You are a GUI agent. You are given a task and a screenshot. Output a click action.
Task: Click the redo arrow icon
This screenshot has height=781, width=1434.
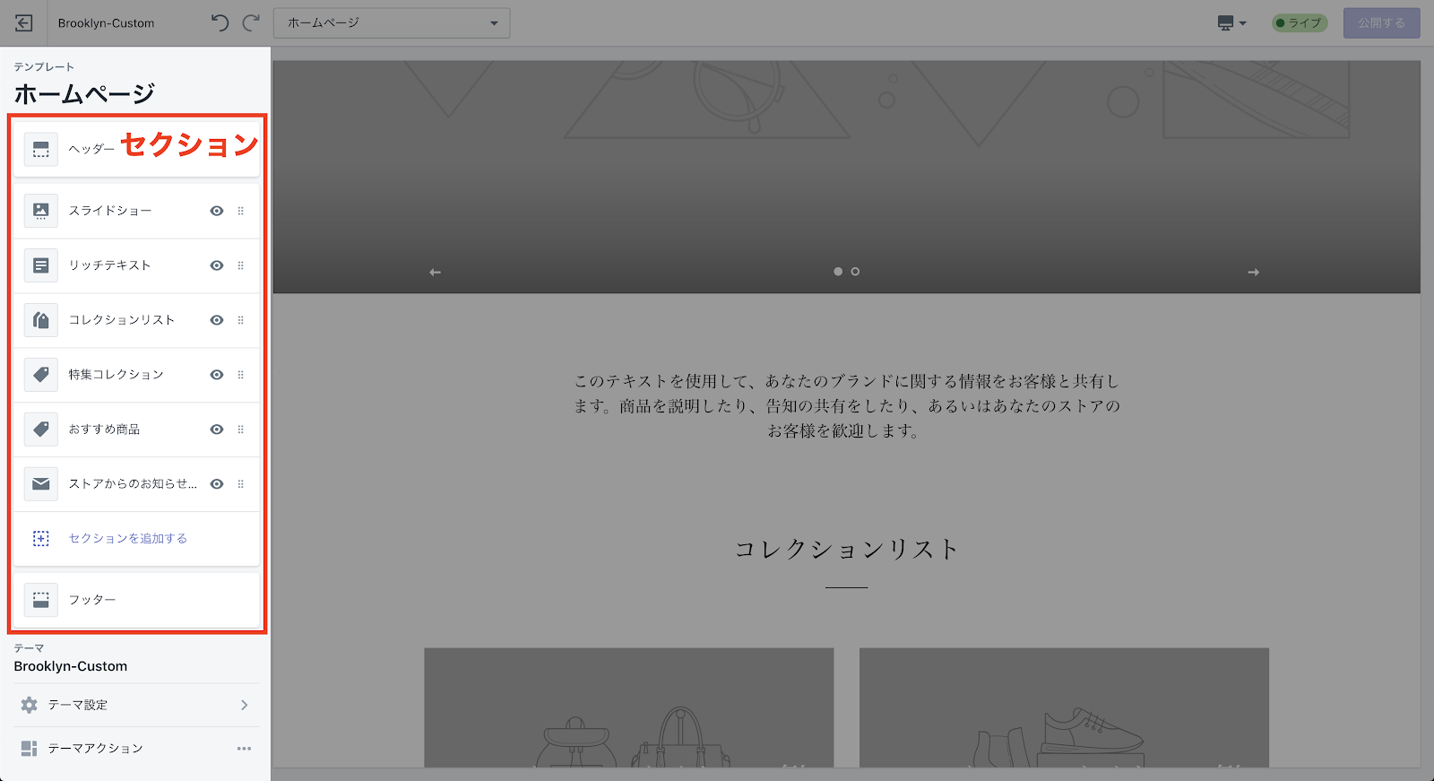tap(252, 23)
